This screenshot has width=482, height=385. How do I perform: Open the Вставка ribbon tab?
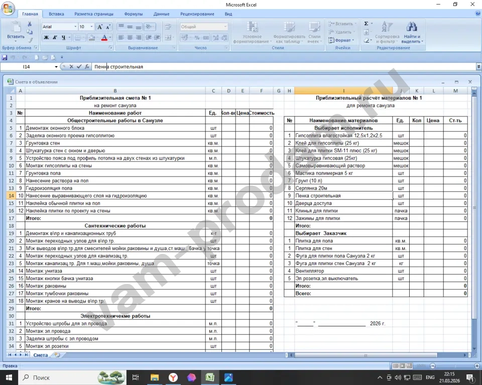point(56,14)
